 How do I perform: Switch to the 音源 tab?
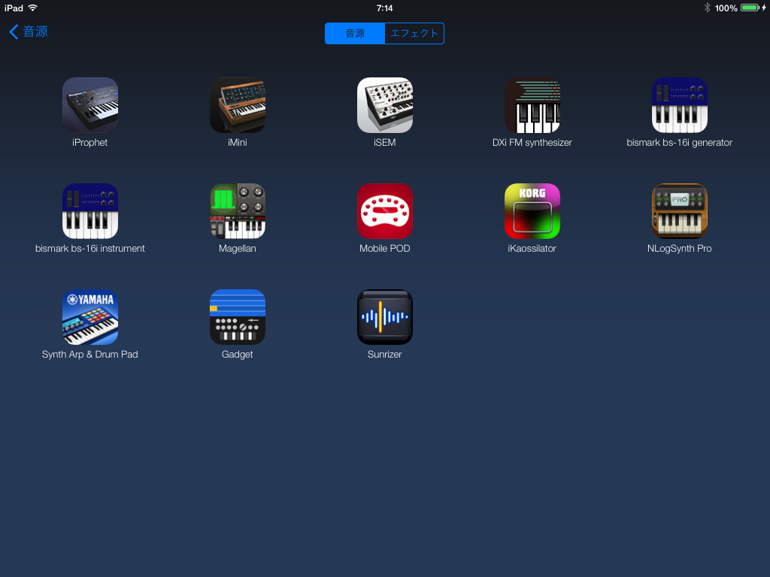click(355, 33)
